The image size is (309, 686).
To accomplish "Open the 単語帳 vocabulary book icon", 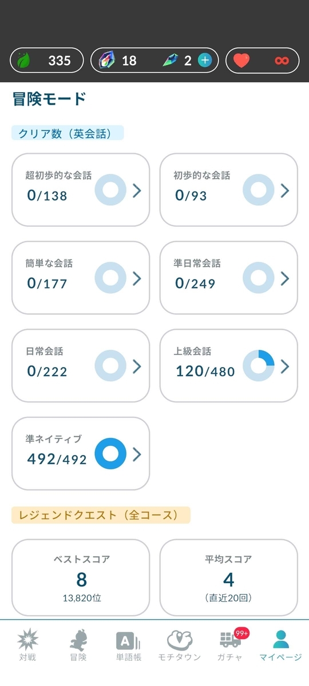I will (129, 640).
